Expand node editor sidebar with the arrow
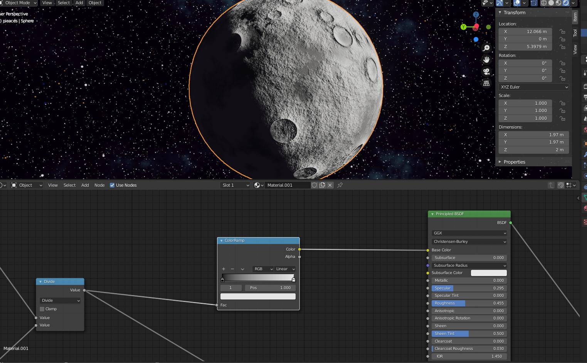Image resolution: width=587 pixels, height=363 pixels. pos(578,198)
